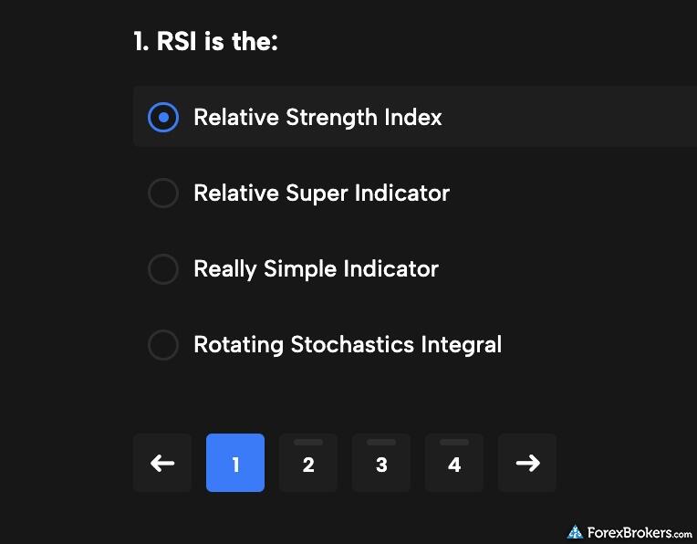
Task: Select the Relative Strength Index radio circle
Action: click(163, 117)
